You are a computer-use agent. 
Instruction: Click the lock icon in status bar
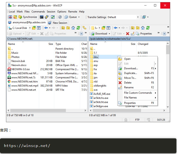click(x=126, y=120)
